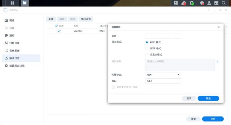Toggle the 启用 header checkmark
231x125 pixels.
point(56,26)
